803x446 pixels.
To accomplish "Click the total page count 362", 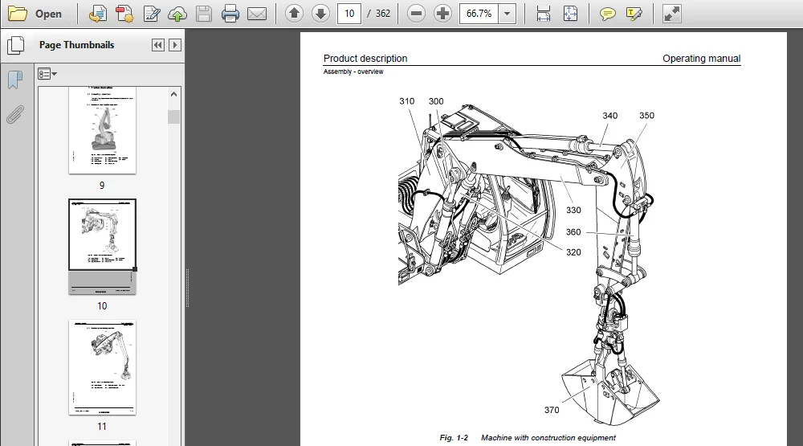I will pos(382,14).
